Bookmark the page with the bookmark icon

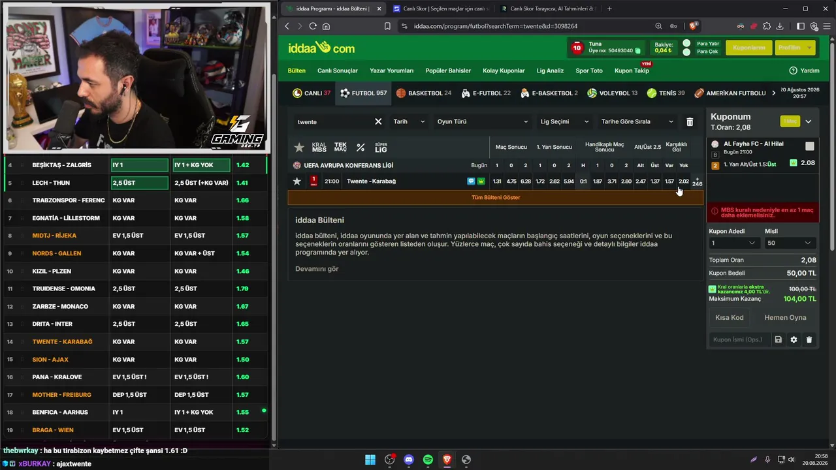(387, 26)
